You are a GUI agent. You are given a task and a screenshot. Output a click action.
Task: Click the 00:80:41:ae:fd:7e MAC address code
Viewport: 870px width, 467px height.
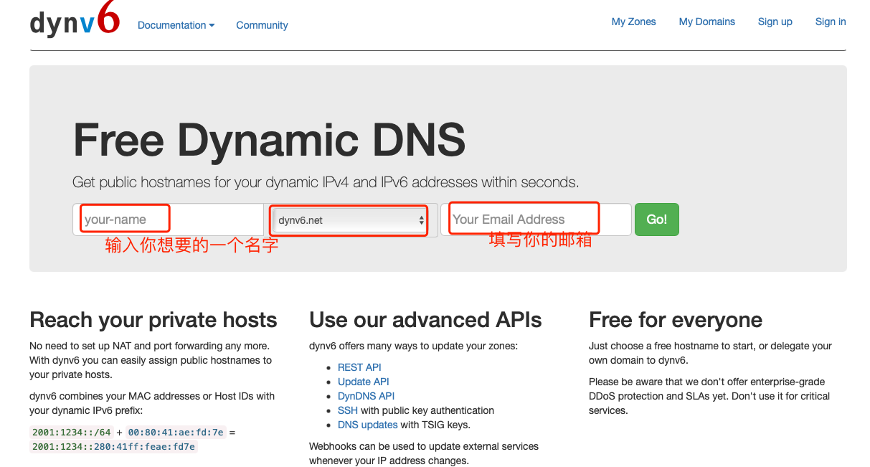(x=176, y=432)
